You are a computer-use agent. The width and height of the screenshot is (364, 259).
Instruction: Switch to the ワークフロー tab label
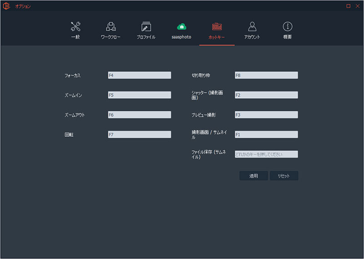click(x=111, y=37)
